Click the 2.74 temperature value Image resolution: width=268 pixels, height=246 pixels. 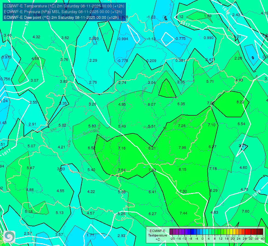(122, 83)
